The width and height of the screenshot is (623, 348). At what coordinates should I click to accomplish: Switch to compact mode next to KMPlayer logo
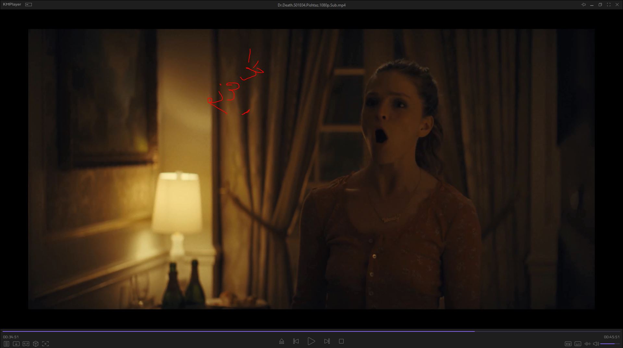coord(29,5)
